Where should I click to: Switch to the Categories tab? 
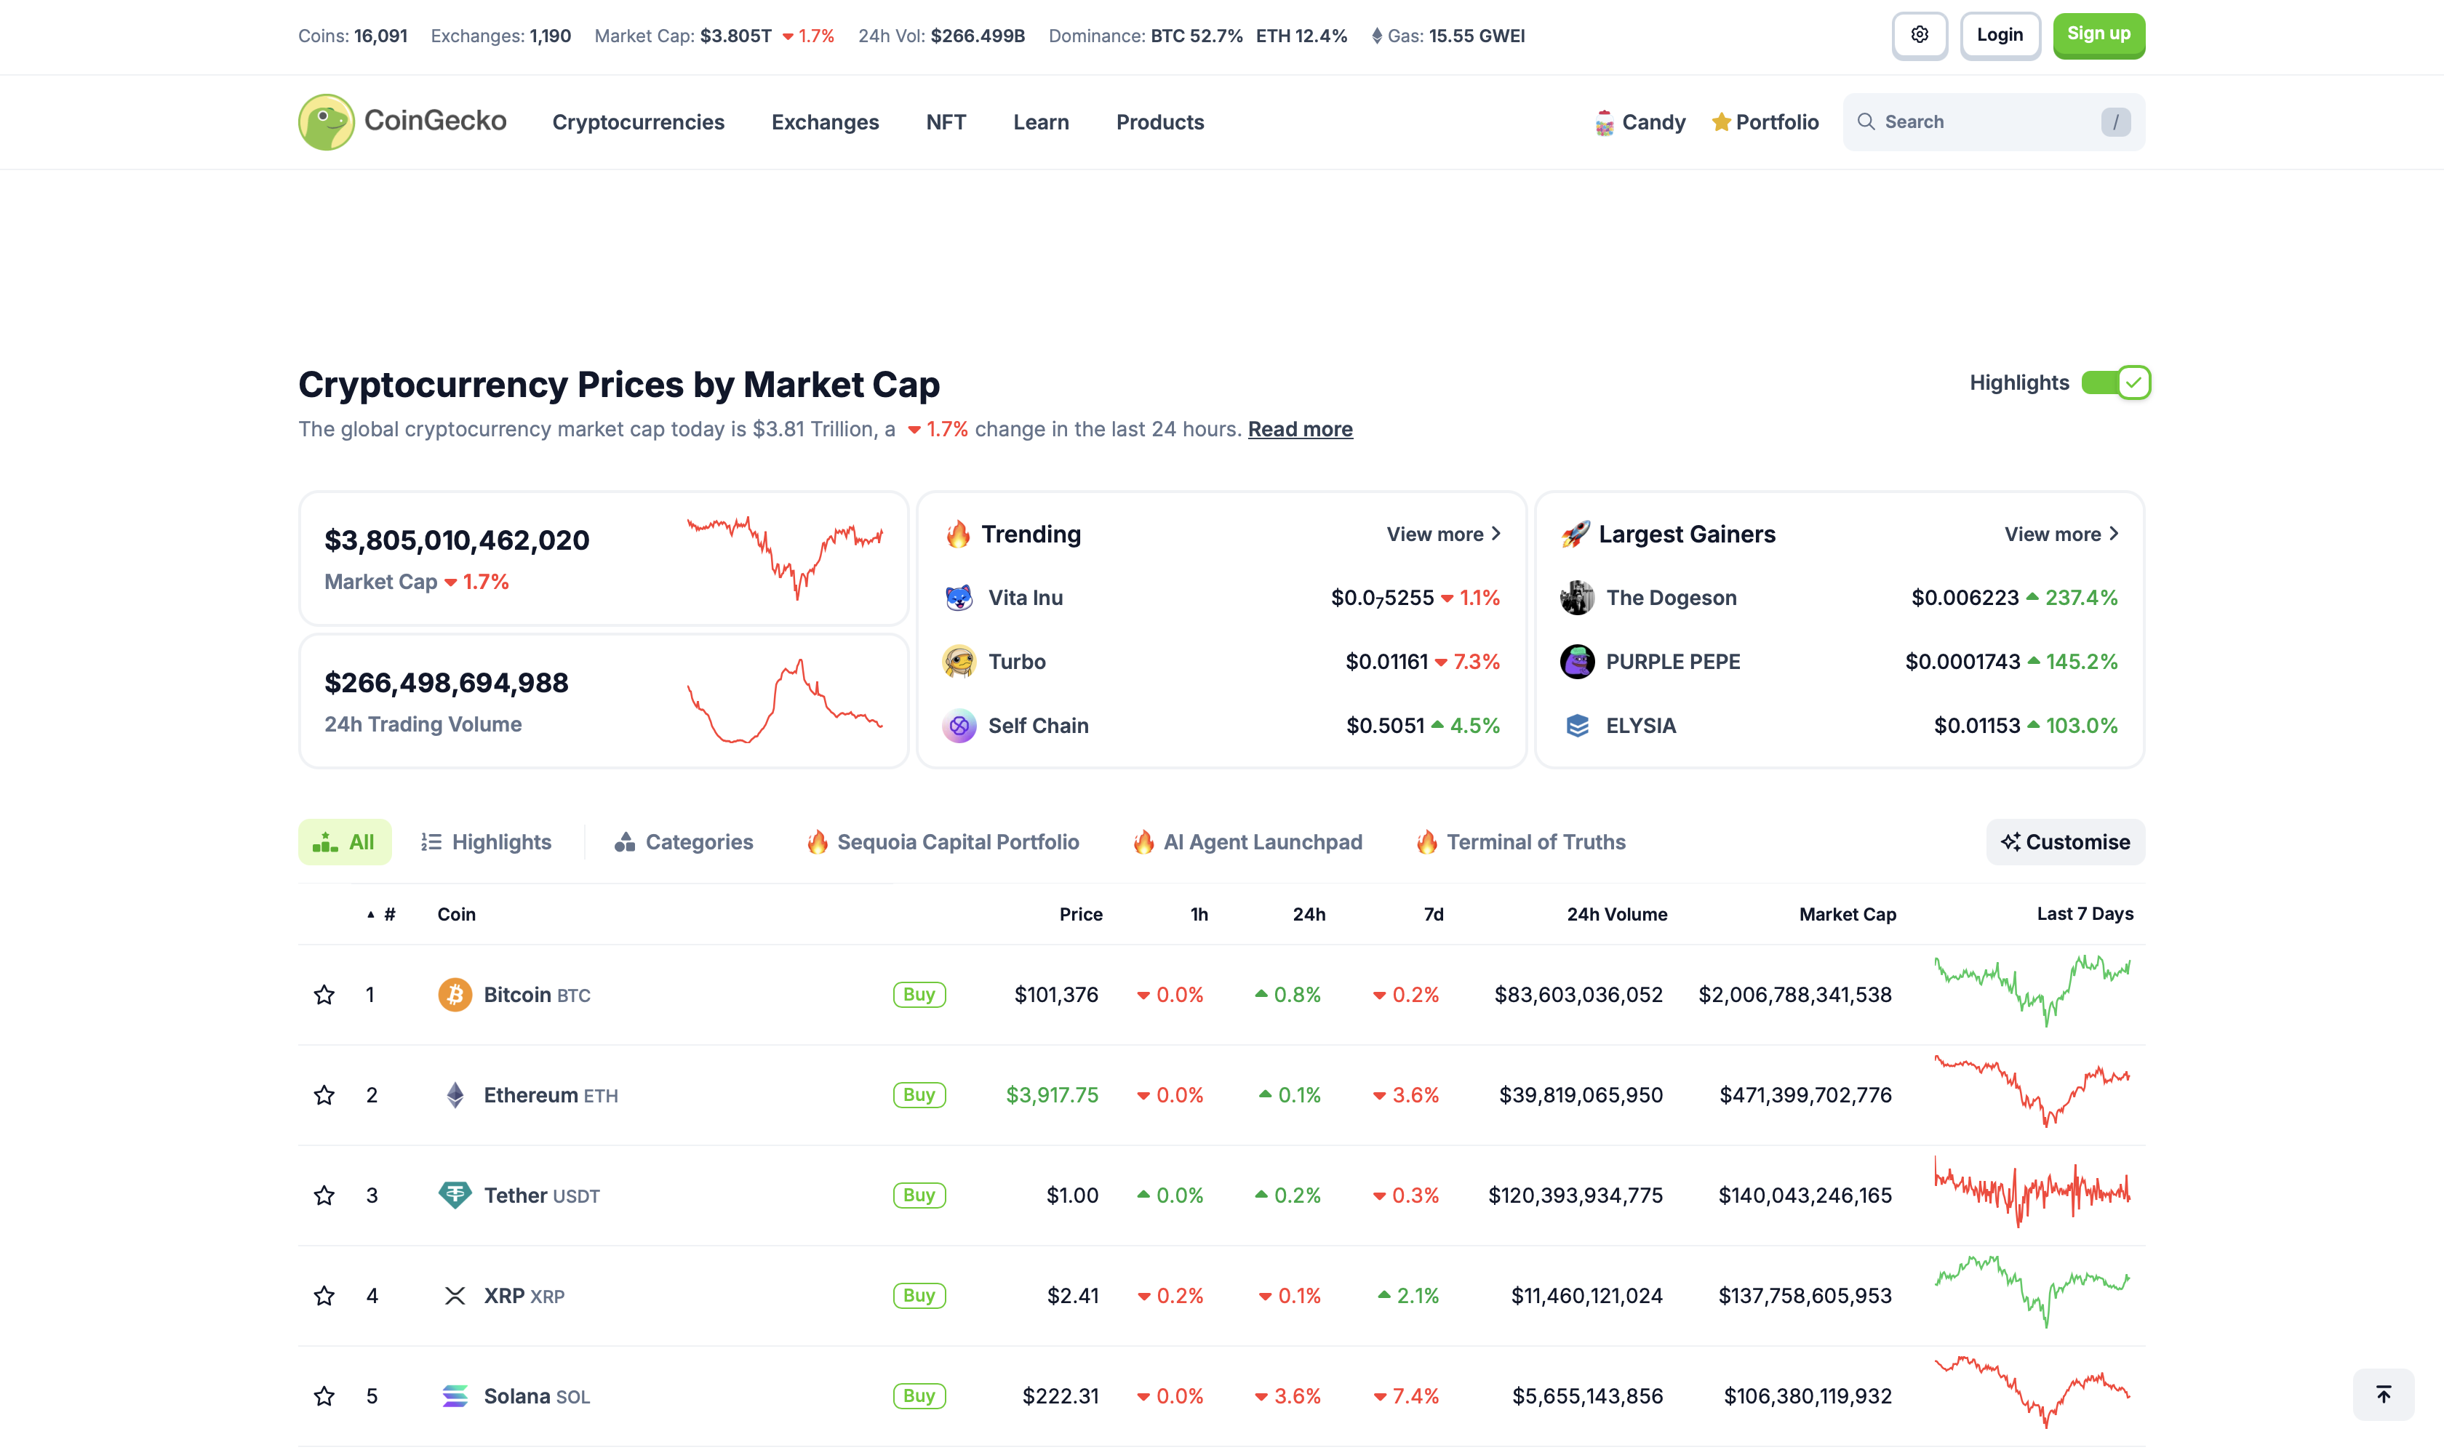[x=684, y=842]
